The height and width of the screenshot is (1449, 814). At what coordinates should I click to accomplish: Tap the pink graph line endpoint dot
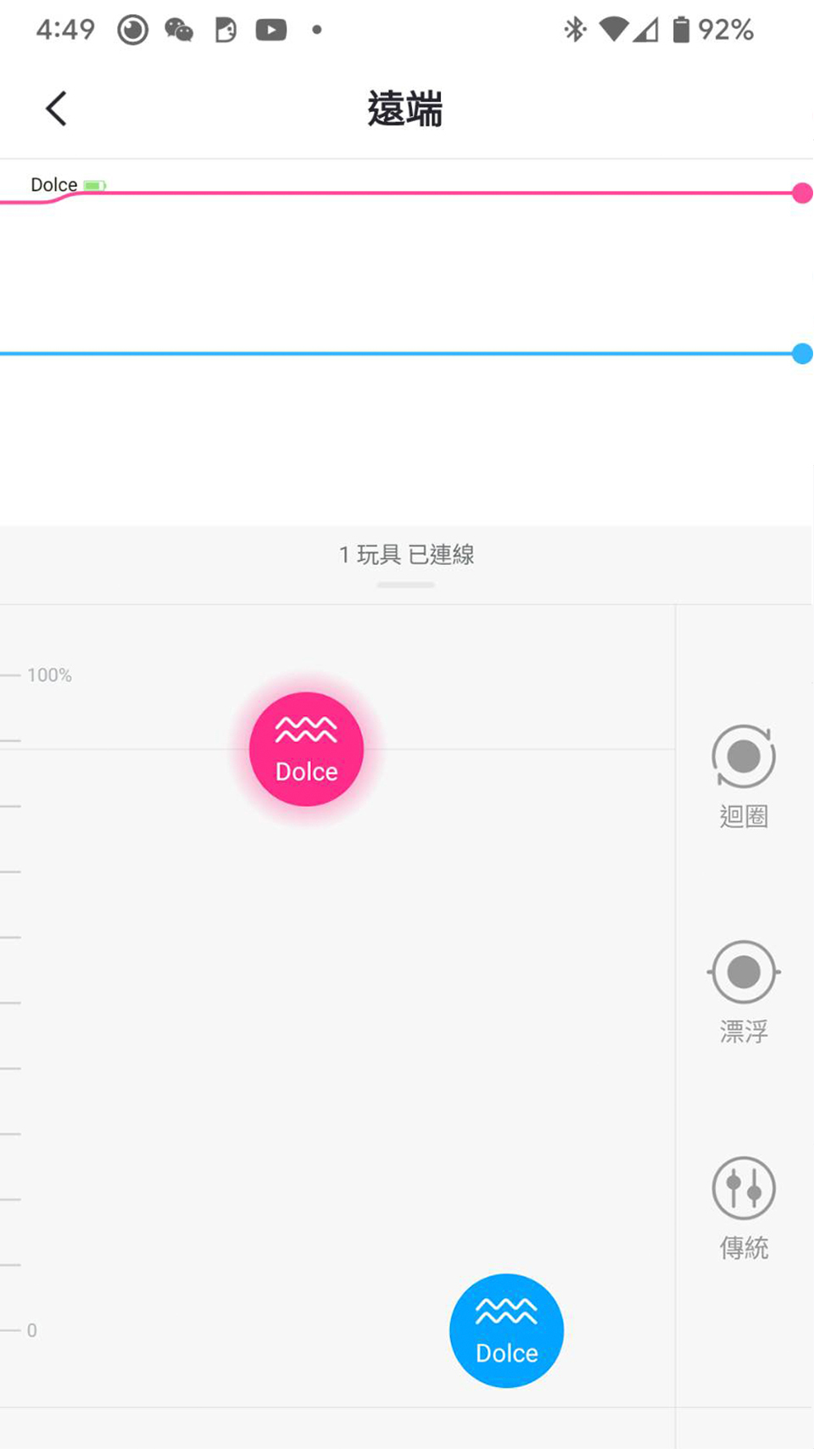point(802,193)
